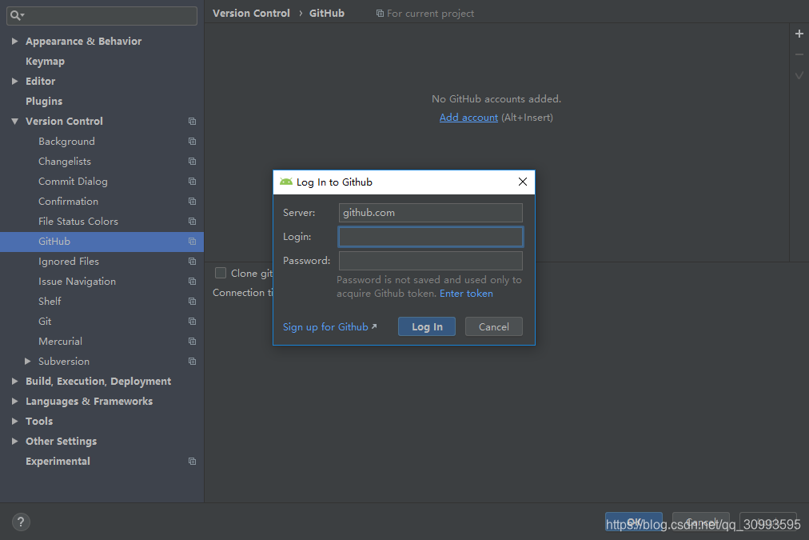Select Ignored Files settings item
The height and width of the screenshot is (540, 809).
tap(69, 262)
